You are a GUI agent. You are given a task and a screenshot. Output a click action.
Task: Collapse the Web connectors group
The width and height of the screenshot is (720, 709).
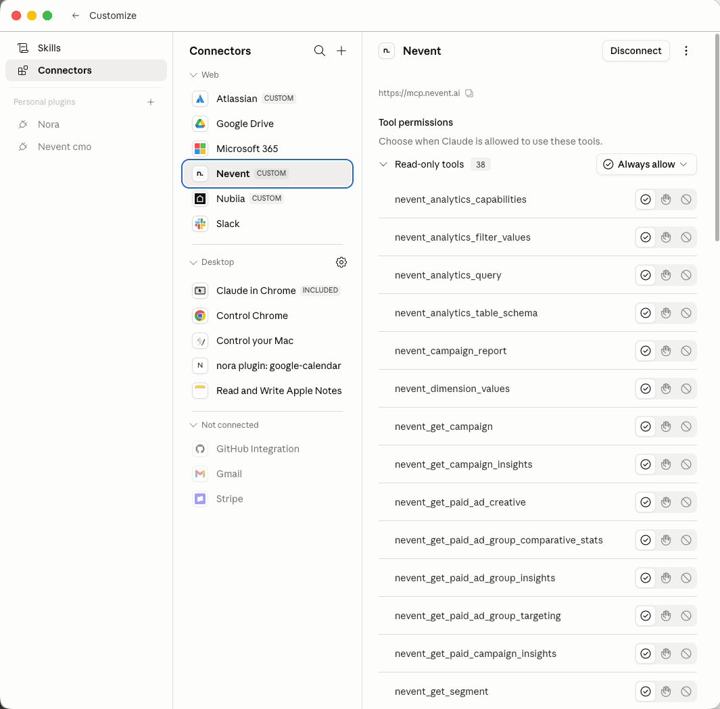coord(193,75)
